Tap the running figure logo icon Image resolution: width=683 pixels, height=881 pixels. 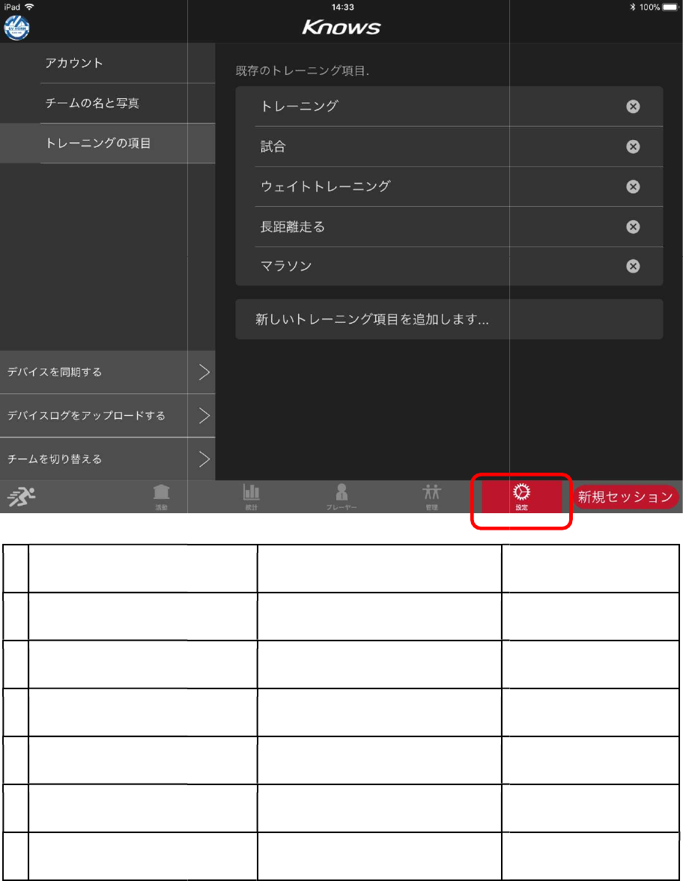coord(21,497)
